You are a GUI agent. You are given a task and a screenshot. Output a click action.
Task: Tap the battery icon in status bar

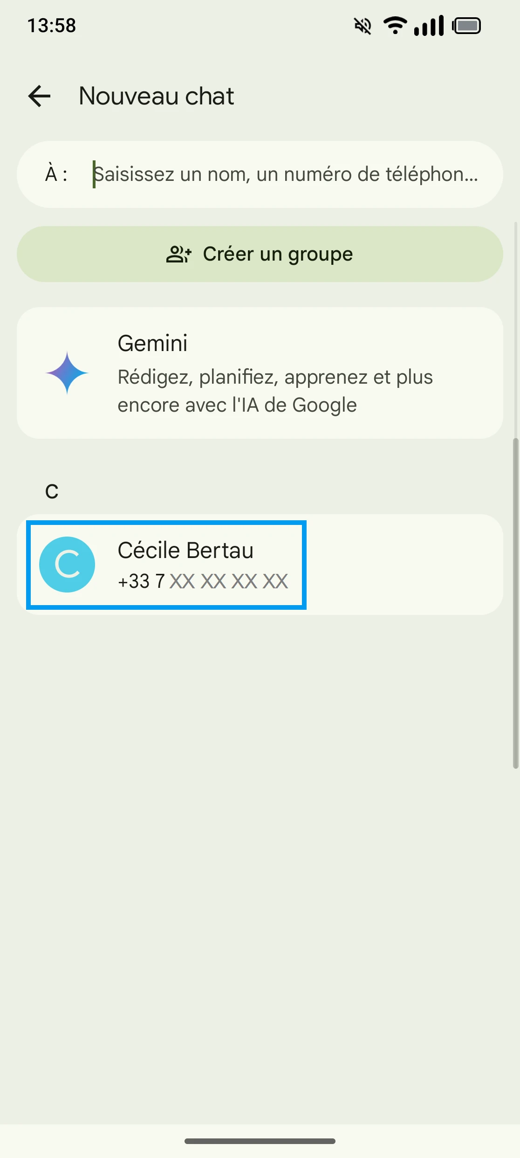click(x=466, y=26)
